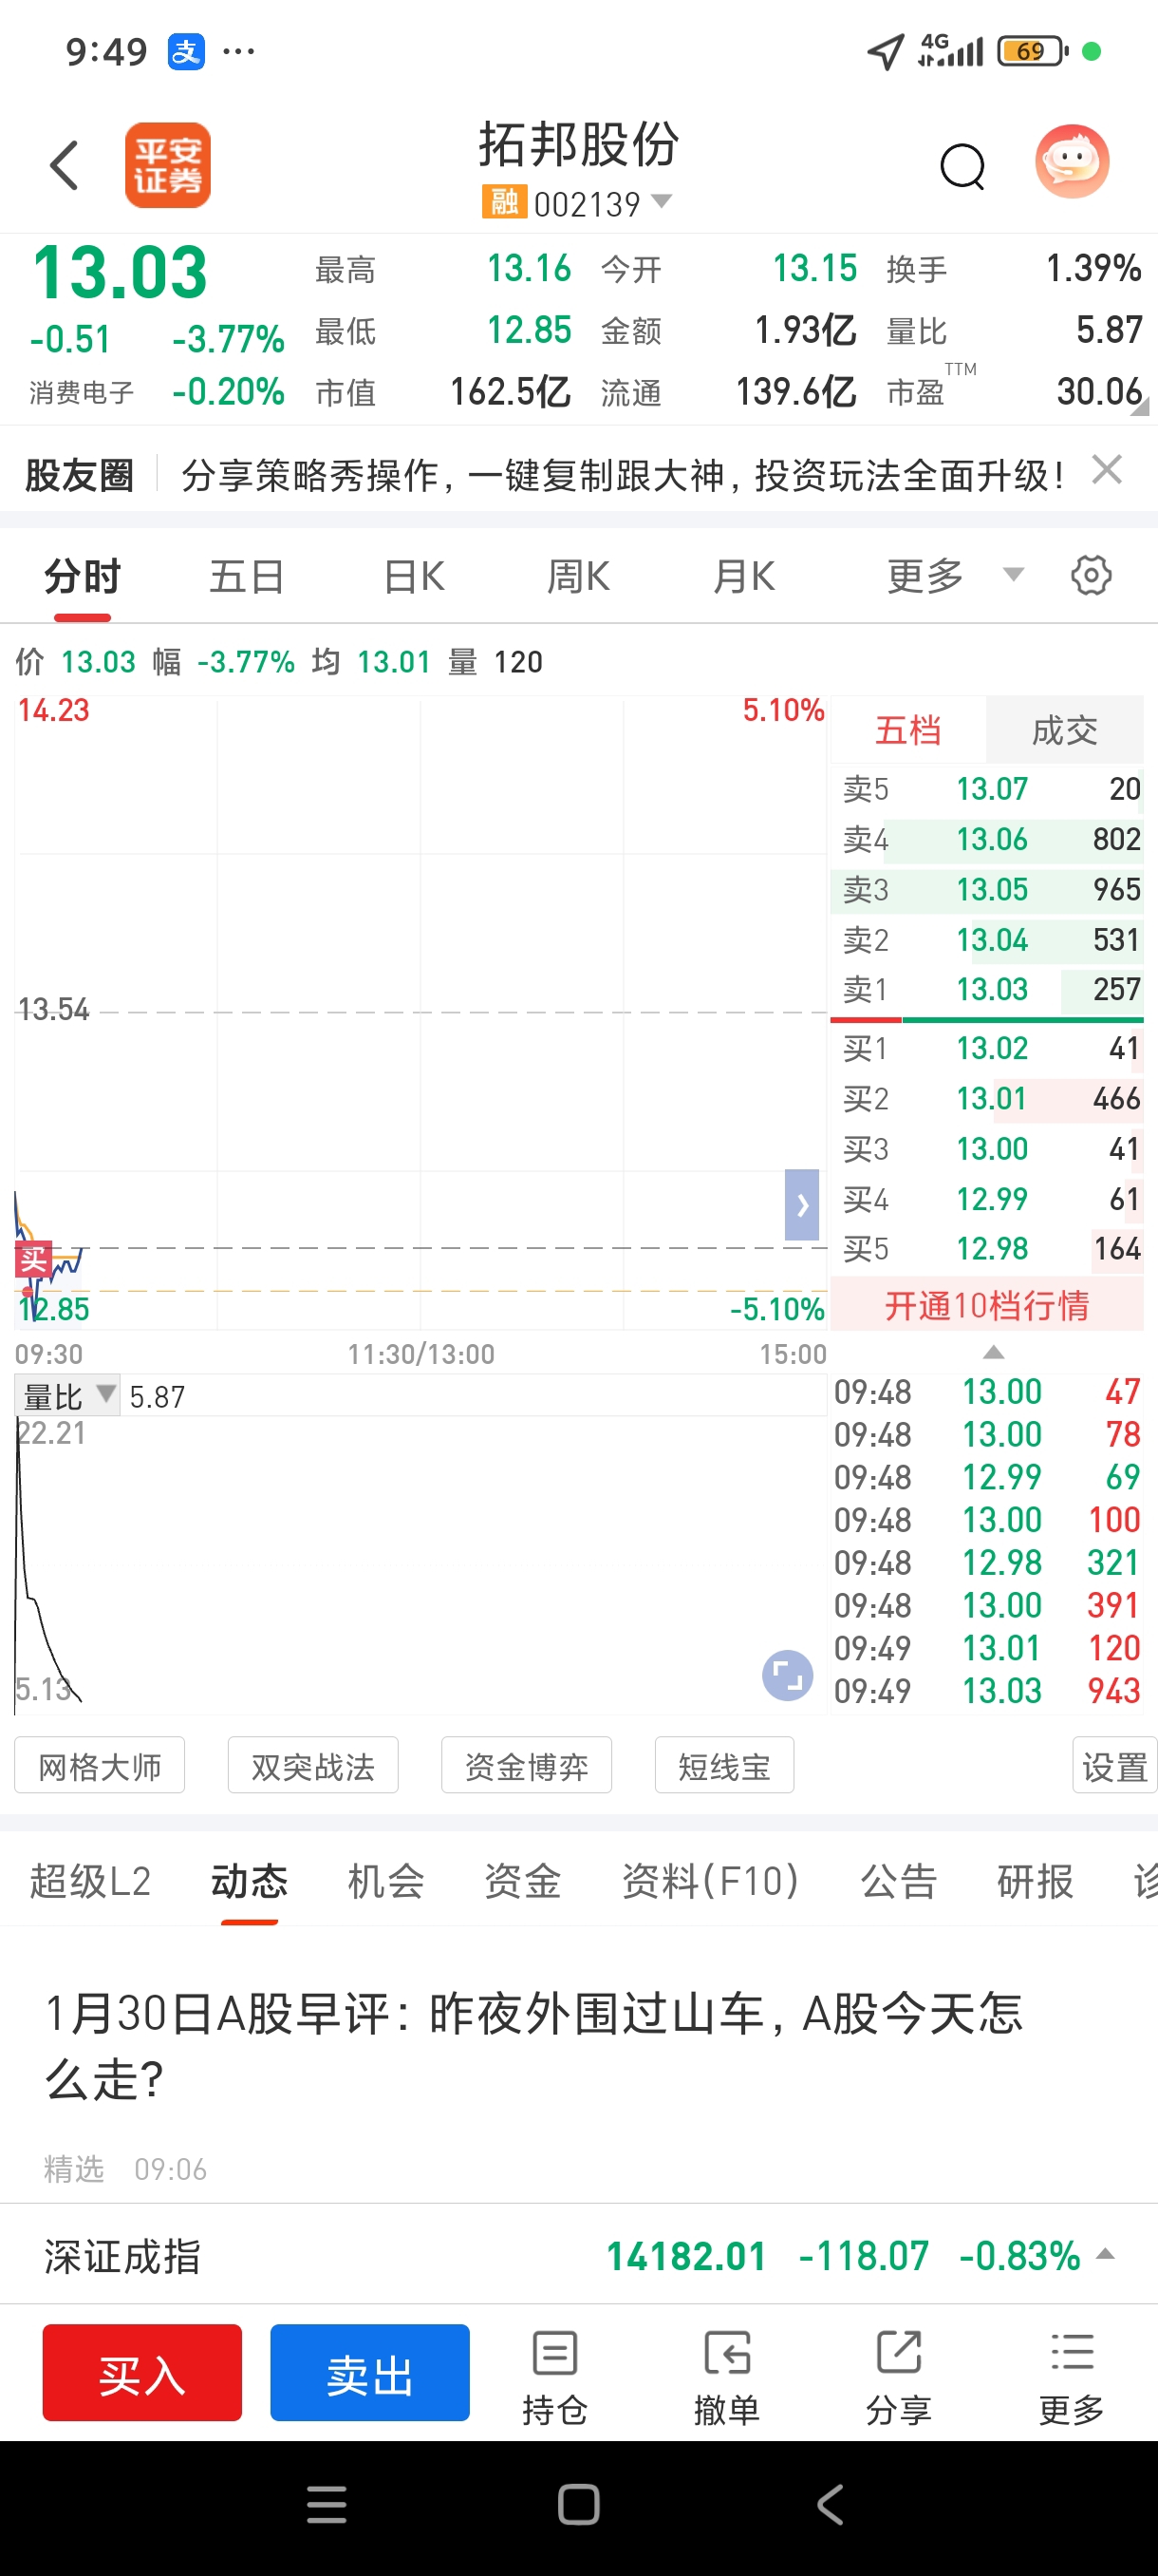Select 卖2 price 13.04 row

986,939
